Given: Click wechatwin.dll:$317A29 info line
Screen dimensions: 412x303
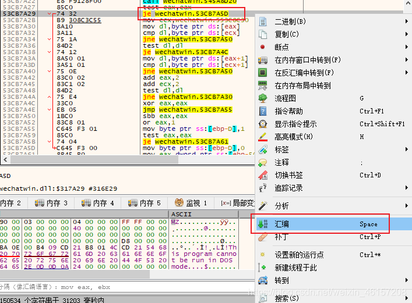Looking at the screenshot, I should pyautogui.click(x=59, y=188).
